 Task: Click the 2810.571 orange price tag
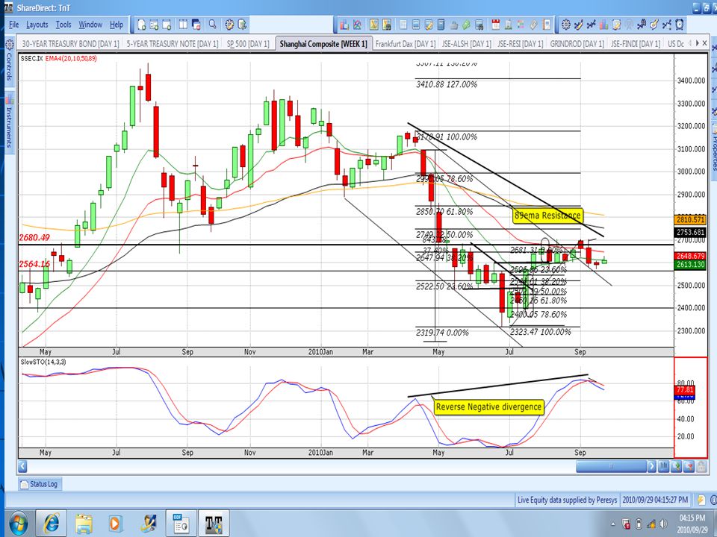(690, 219)
